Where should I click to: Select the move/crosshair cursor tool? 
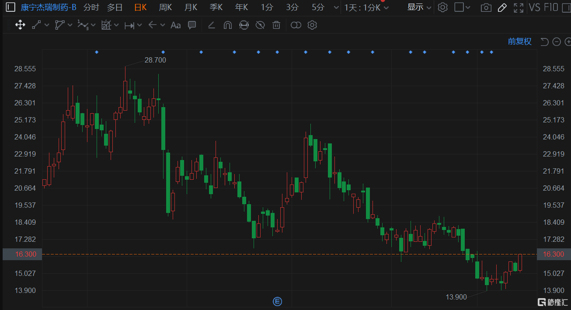(20, 25)
